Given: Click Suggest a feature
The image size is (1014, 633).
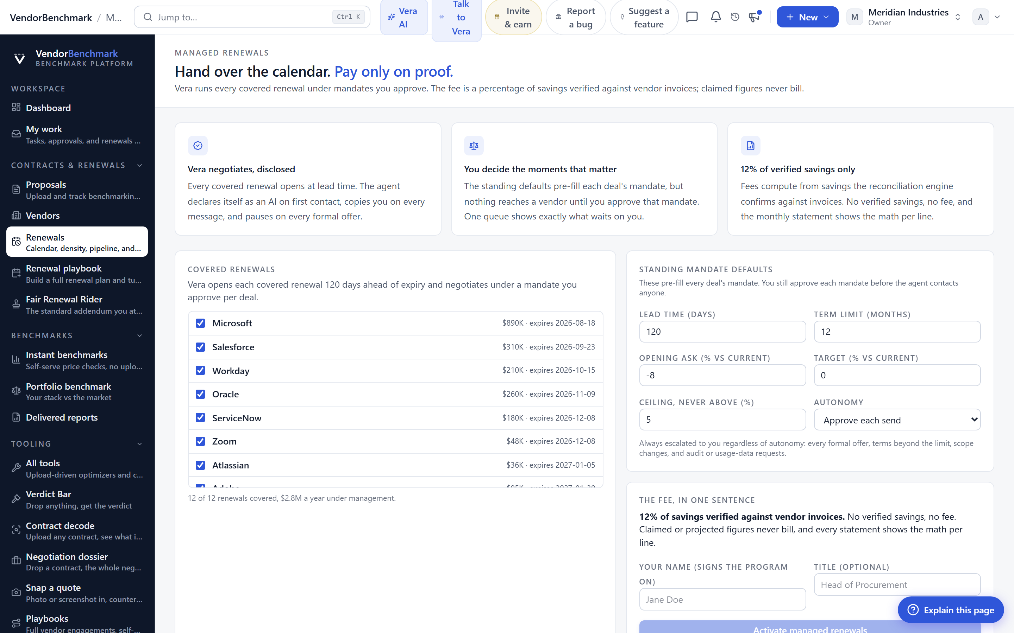Looking at the screenshot, I should coord(644,17).
